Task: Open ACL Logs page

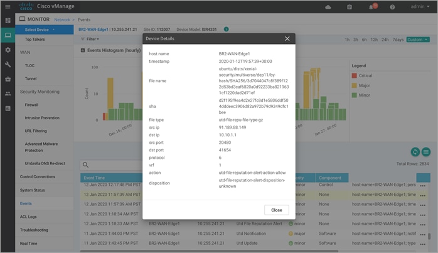Action: point(28,217)
